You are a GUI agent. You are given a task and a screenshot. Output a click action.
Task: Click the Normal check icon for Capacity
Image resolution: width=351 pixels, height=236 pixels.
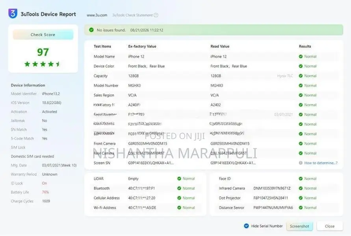point(301,76)
